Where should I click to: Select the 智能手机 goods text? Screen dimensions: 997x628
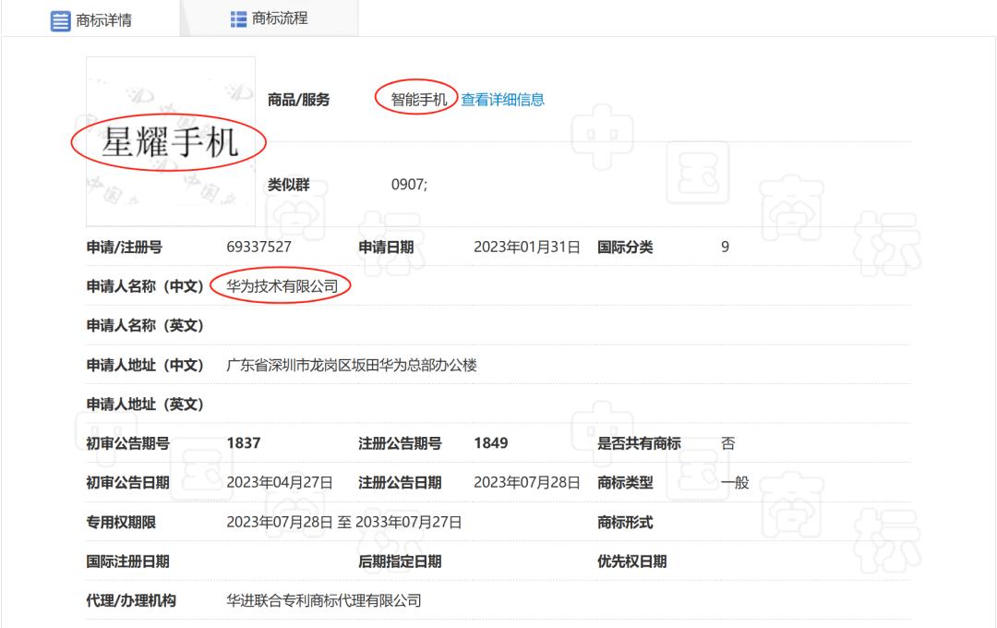pyautogui.click(x=419, y=99)
